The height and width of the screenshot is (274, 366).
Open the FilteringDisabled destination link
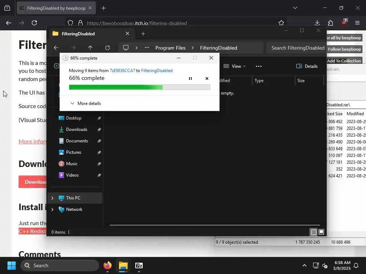tap(157, 71)
